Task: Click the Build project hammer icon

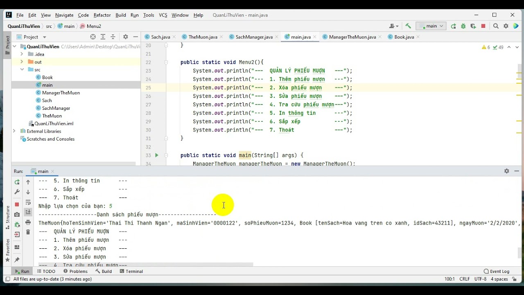Action: pyautogui.click(x=408, y=26)
